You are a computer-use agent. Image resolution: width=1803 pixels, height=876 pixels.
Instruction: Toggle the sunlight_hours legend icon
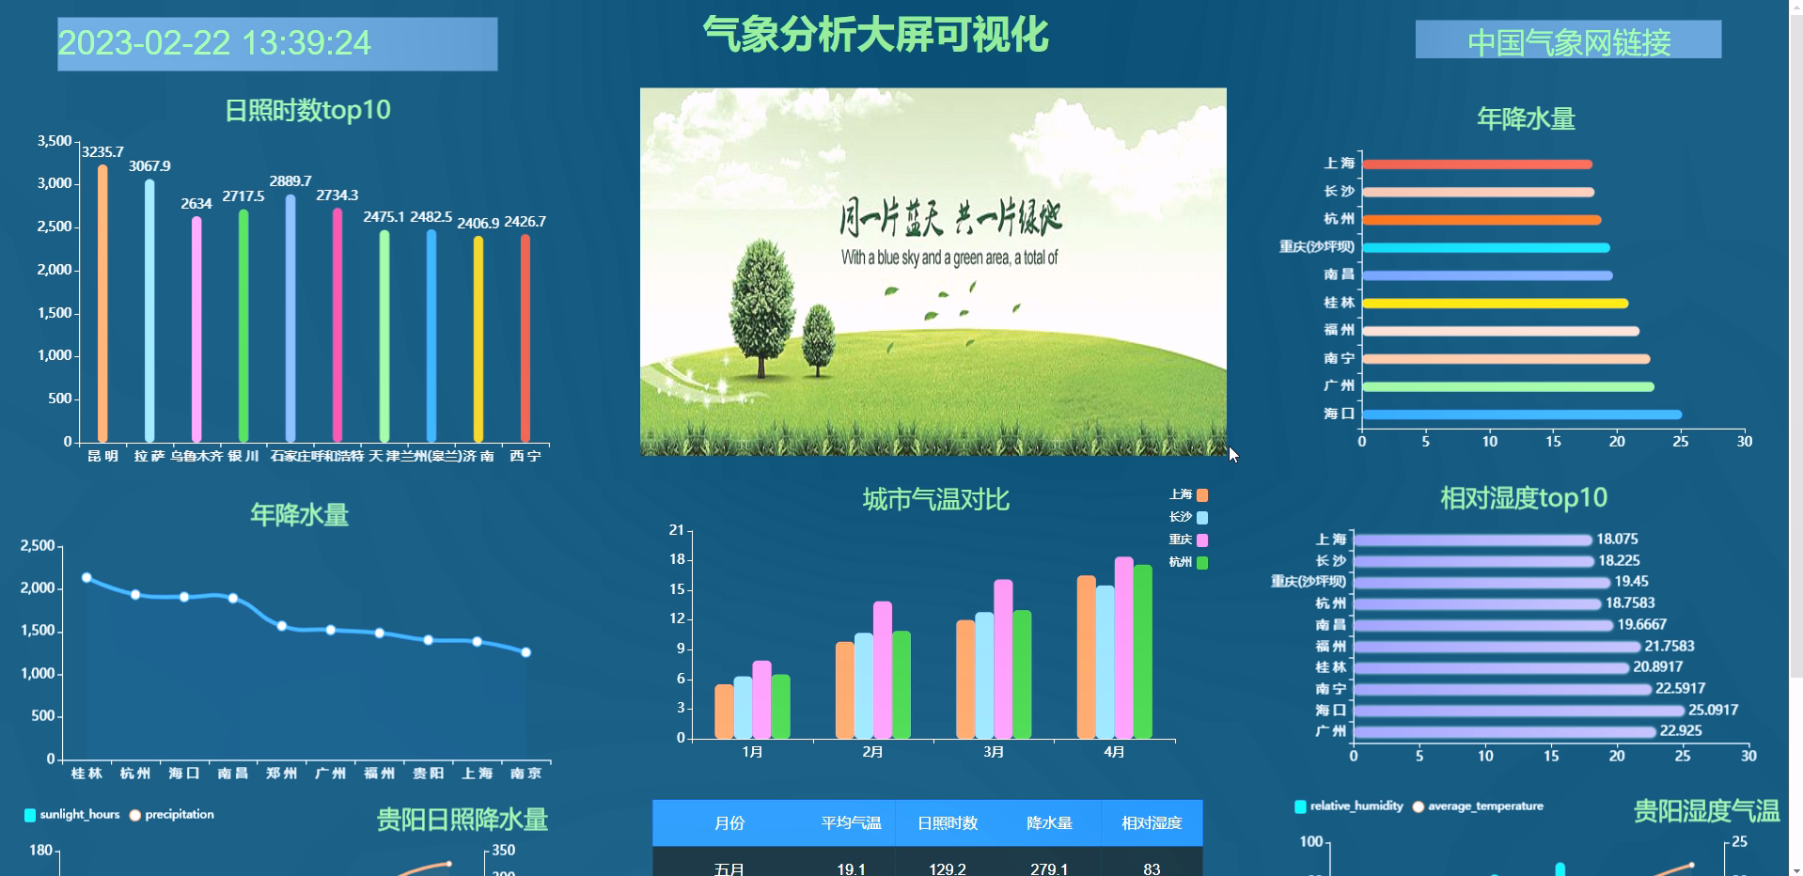pos(31,814)
